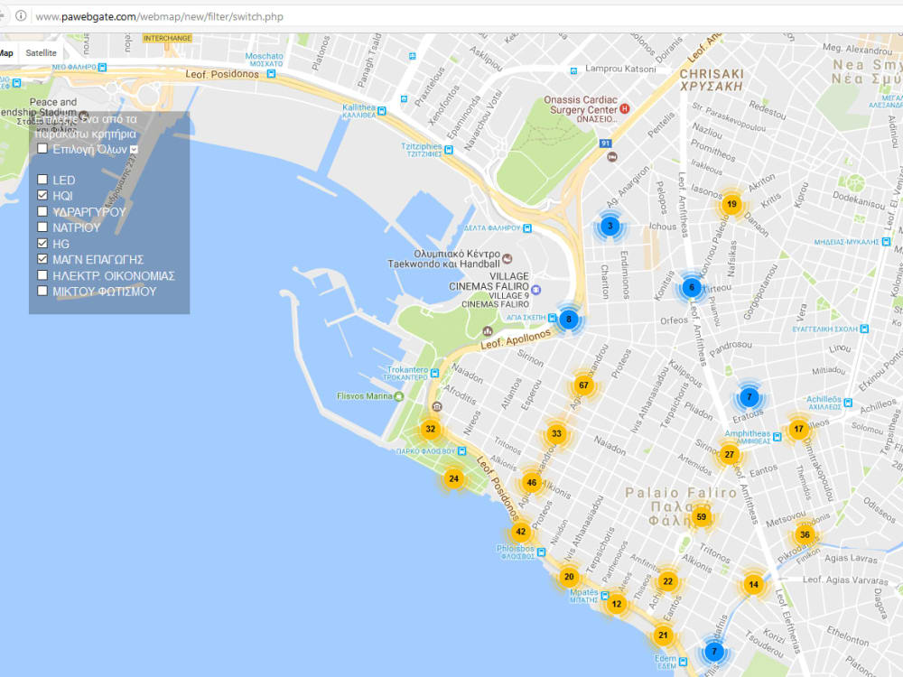Image resolution: width=903 pixels, height=677 pixels.
Task: Select the yellow cluster marker 67 near Naiadon
Action: (583, 383)
